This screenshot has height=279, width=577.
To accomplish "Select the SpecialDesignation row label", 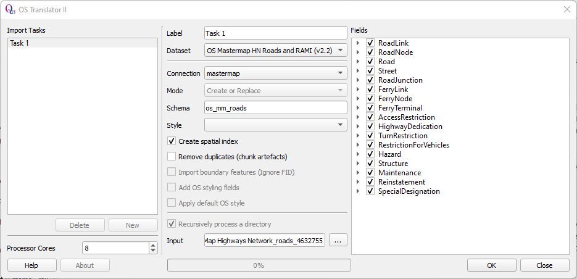I will point(409,191).
